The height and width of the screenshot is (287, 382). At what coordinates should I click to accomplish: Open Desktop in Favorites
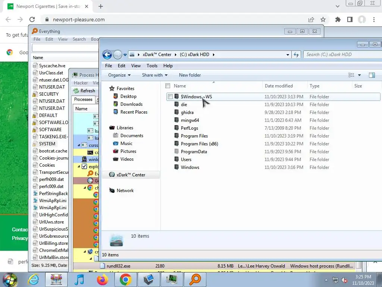tap(128, 96)
